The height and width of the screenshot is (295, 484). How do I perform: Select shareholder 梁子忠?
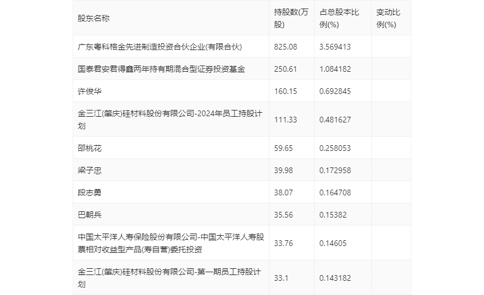tap(89, 170)
